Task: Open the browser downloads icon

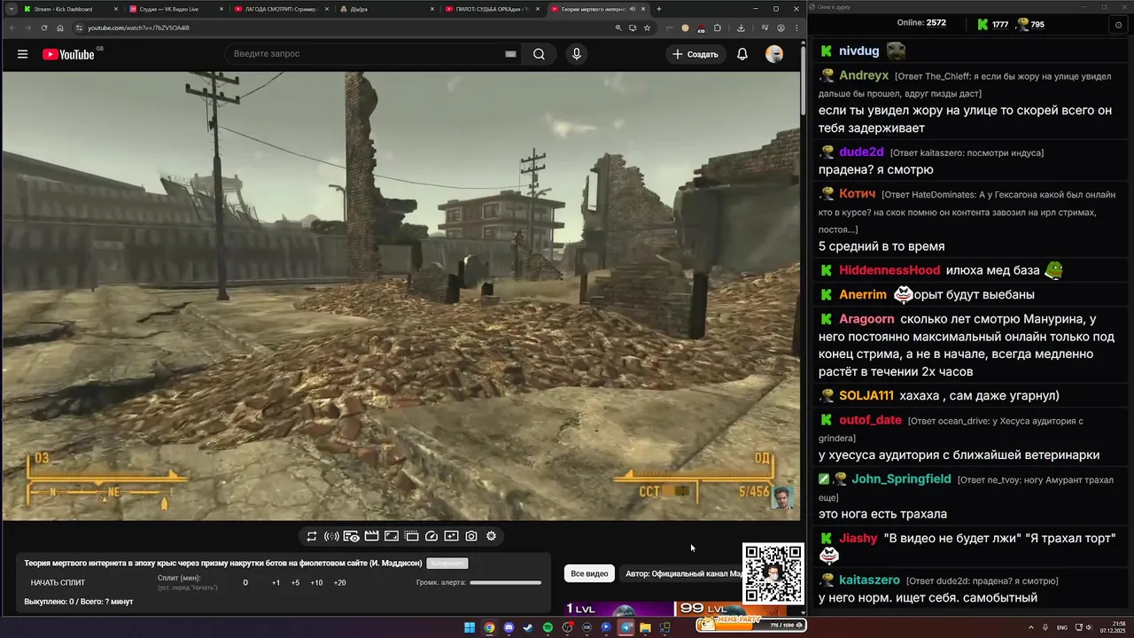Action: point(741,27)
